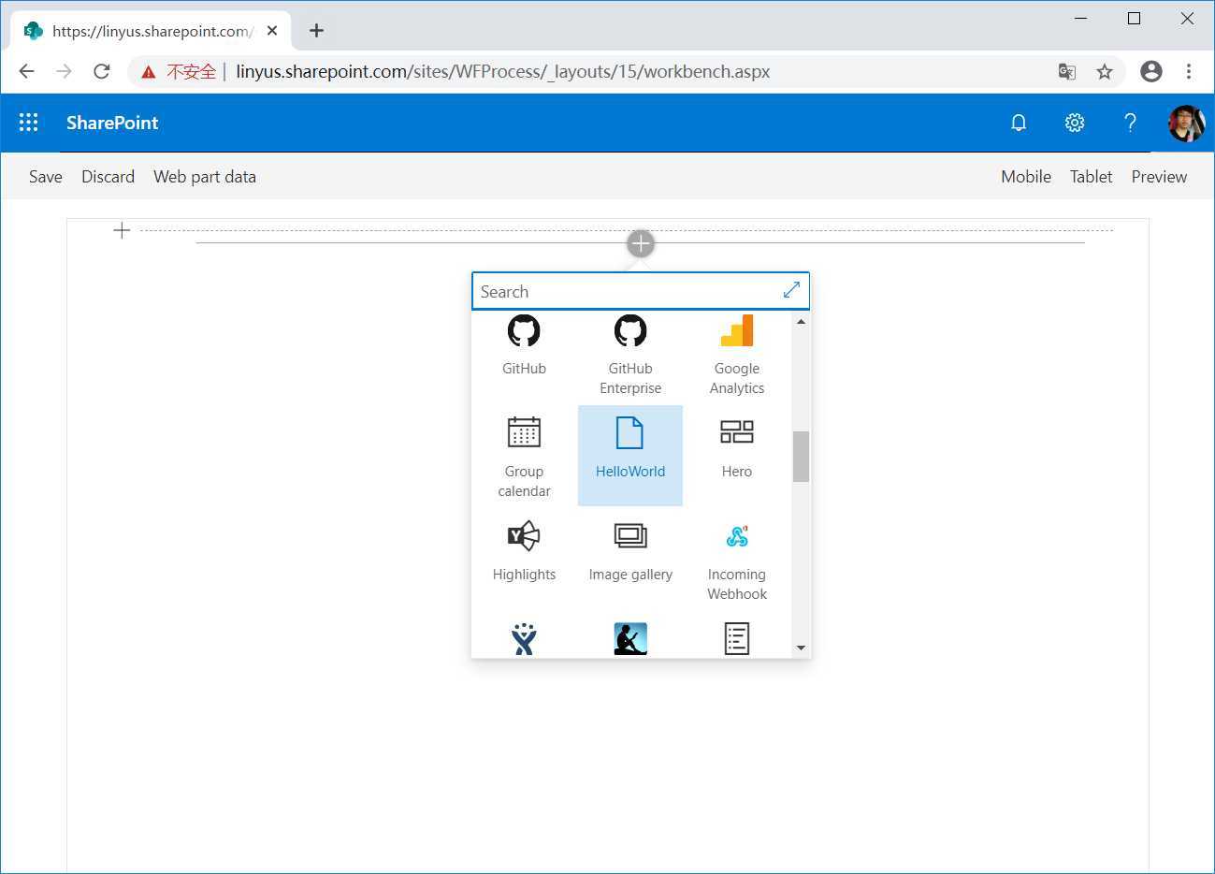1215x874 pixels.
Task: Select the list document icon web part
Action: (737, 639)
